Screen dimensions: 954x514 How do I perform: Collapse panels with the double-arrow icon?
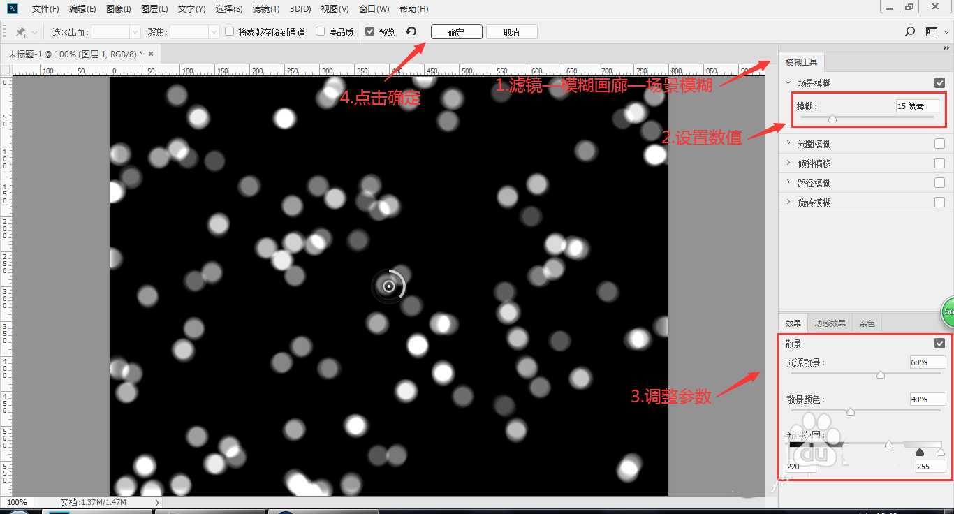click(x=946, y=48)
